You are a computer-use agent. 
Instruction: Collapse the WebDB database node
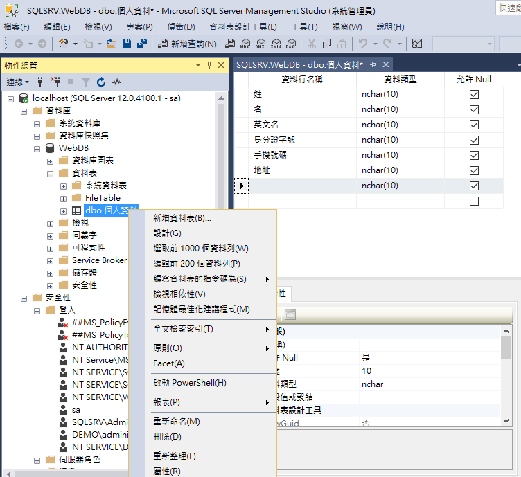click(37, 149)
